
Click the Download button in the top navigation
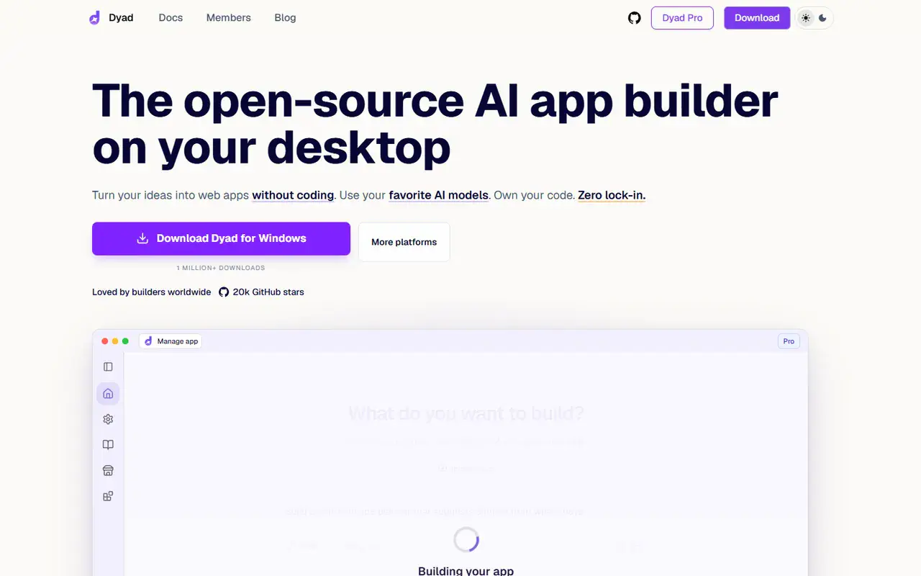point(757,18)
